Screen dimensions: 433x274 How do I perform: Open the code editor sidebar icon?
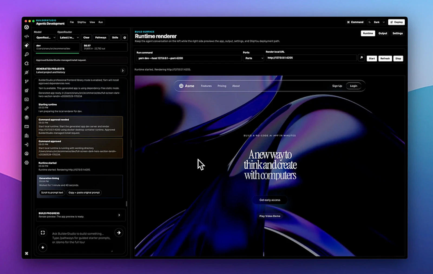(x=27, y=36)
